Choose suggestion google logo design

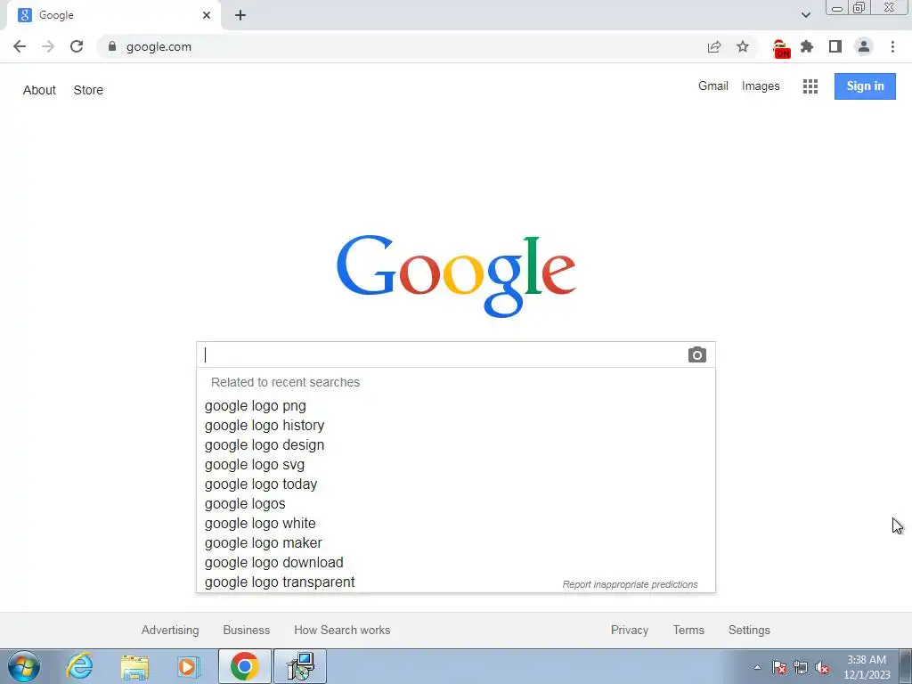coord(456,445)
